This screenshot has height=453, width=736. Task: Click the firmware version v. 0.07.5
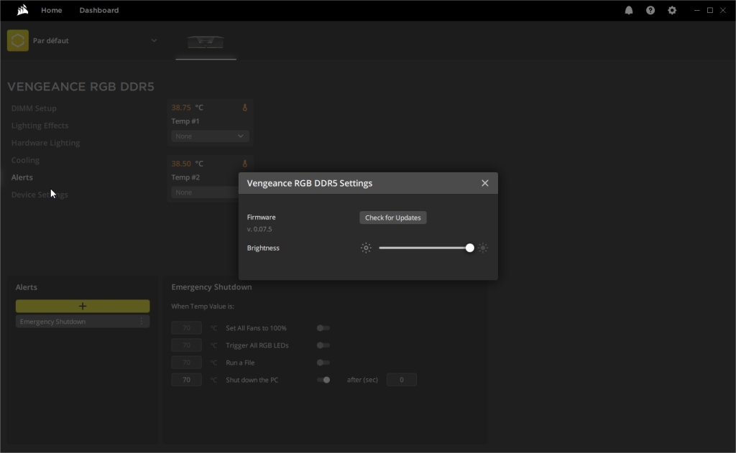point(259,229)
